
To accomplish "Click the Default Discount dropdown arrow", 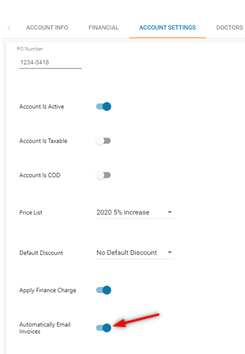I will 170,252.
